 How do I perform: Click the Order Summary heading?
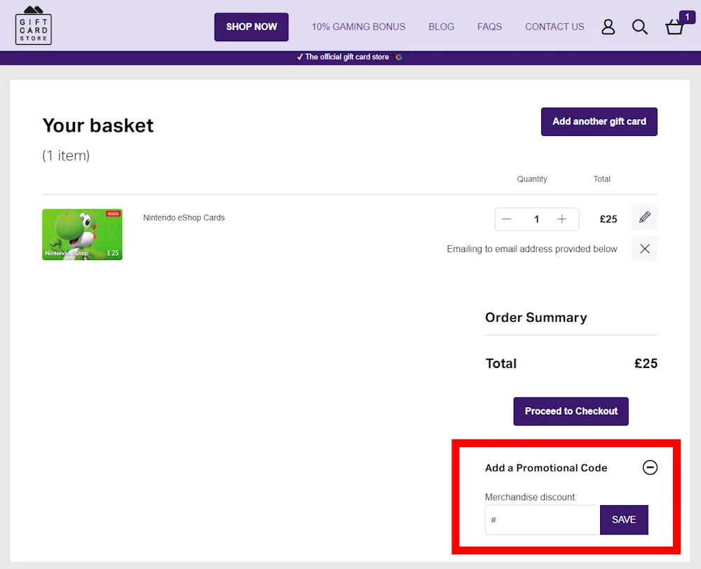[x=536, y=317]
